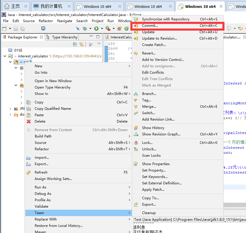
Task: Select Update to Revision... option
Action: 177,38
